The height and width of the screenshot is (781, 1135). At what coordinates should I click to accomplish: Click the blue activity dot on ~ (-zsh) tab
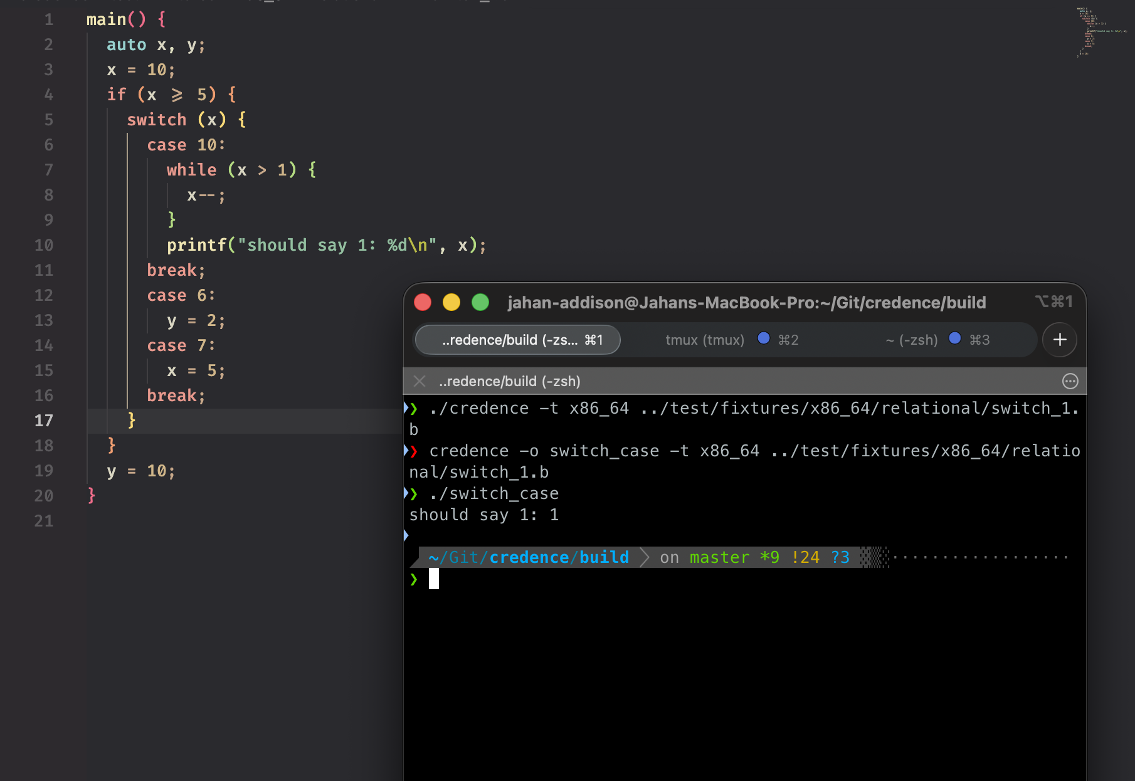[x=954, y=338]
